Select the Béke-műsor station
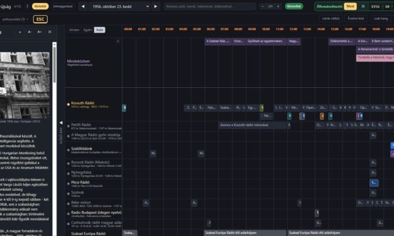 (81, 202)
